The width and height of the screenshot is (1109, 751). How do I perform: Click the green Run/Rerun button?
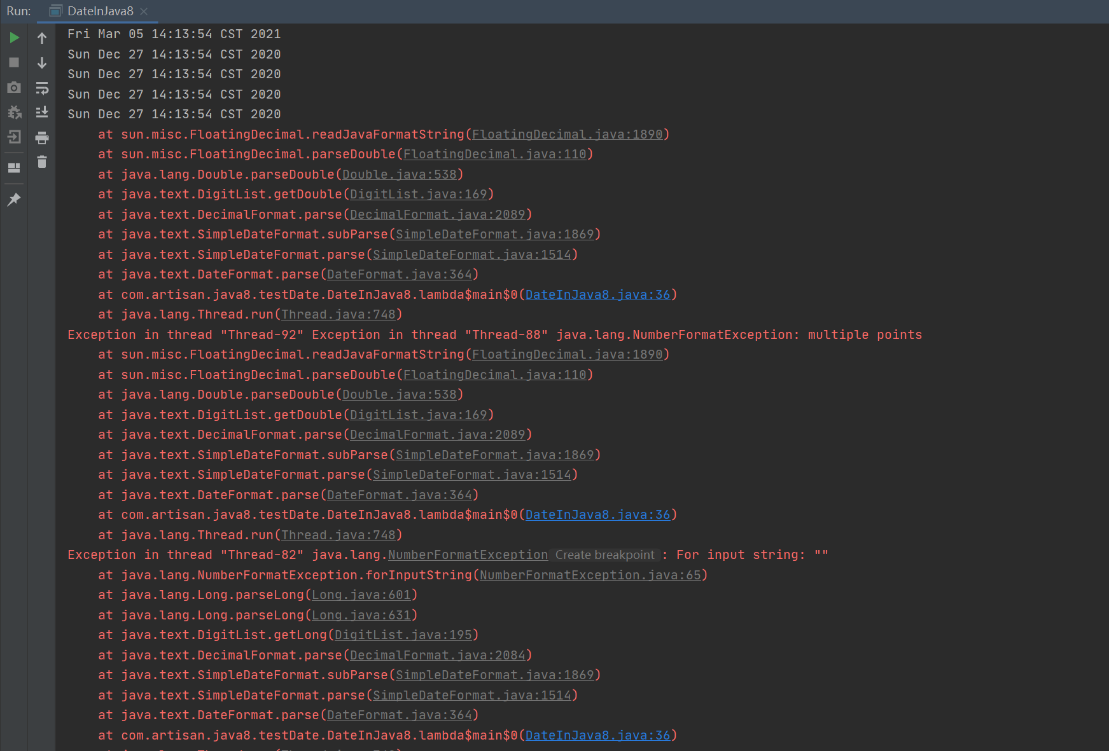tap(14, 38)
